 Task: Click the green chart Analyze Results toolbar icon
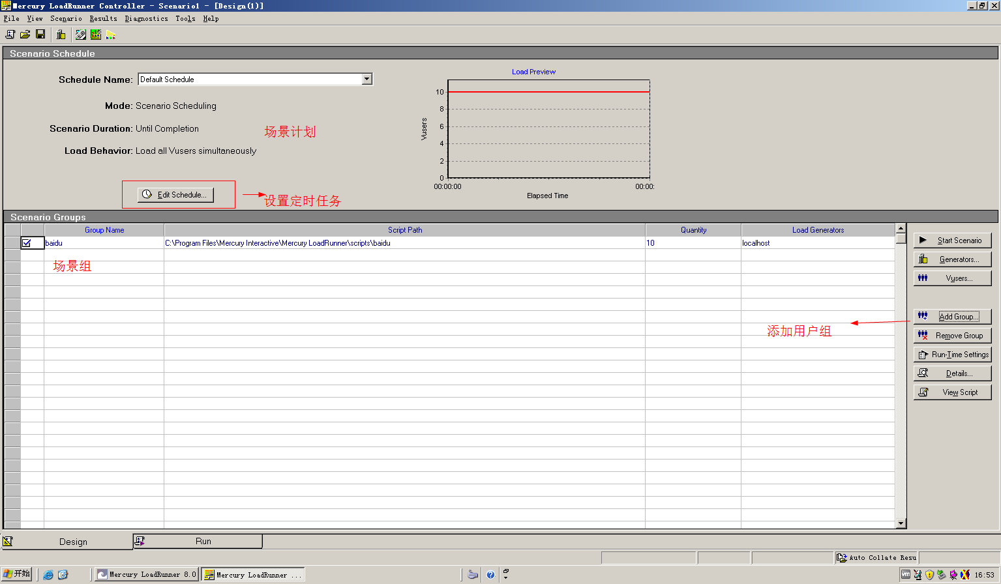(x=96, y=34)
